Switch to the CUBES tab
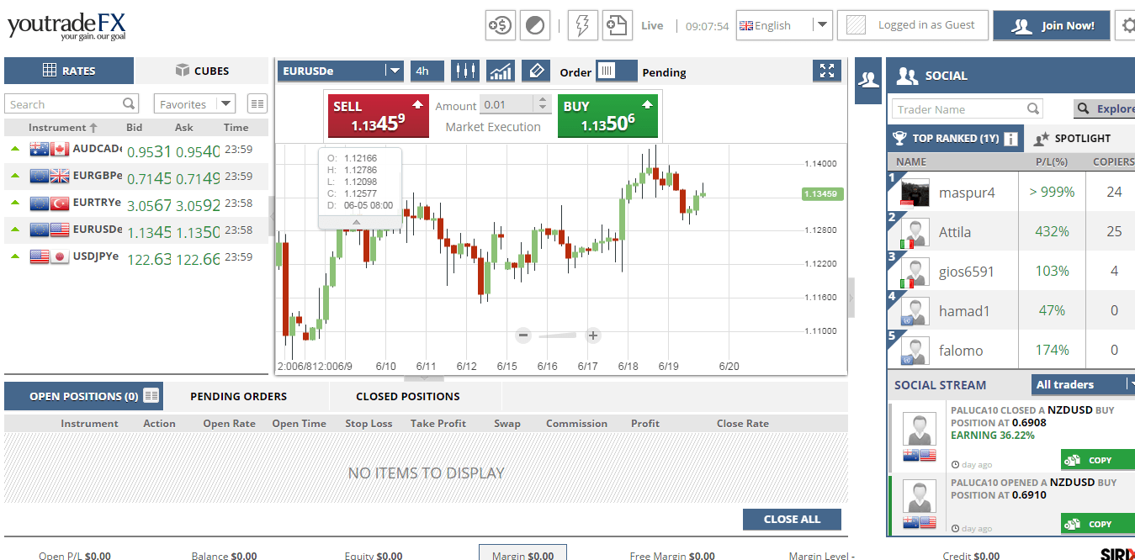Screen dimensions: 1135x560 tap(201, 71)
